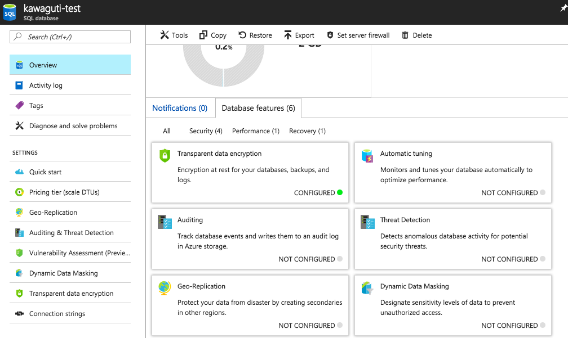Click the green CONFIGURED status on encryption card
568x338 pixels.
318,193
